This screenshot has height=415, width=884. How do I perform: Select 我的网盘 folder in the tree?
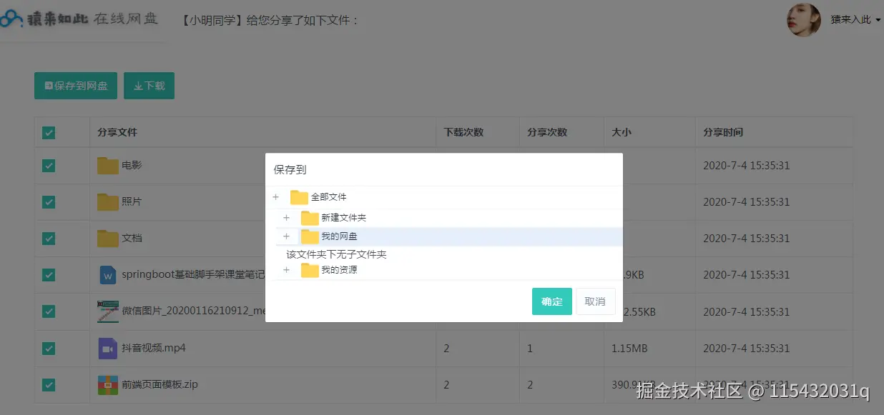(x=339, y=236)
